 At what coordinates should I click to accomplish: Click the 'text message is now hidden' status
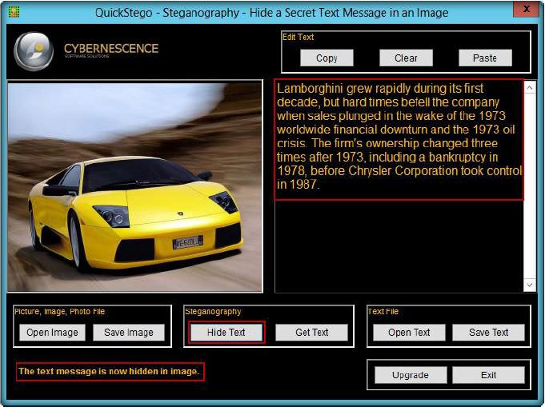click(x=109, y=371)
